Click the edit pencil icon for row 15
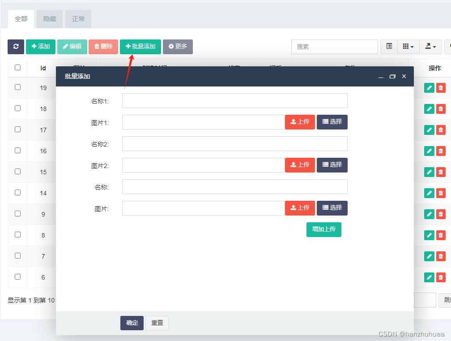 tap(429, 172)
